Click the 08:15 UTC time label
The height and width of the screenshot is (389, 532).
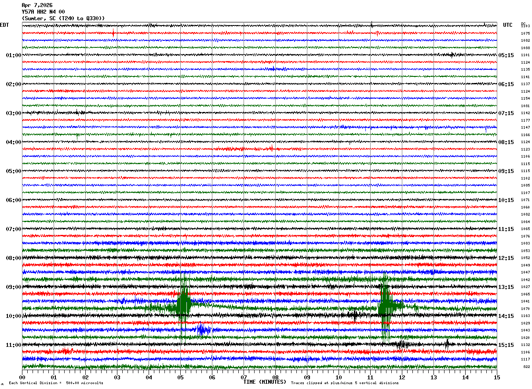[506, 142]
